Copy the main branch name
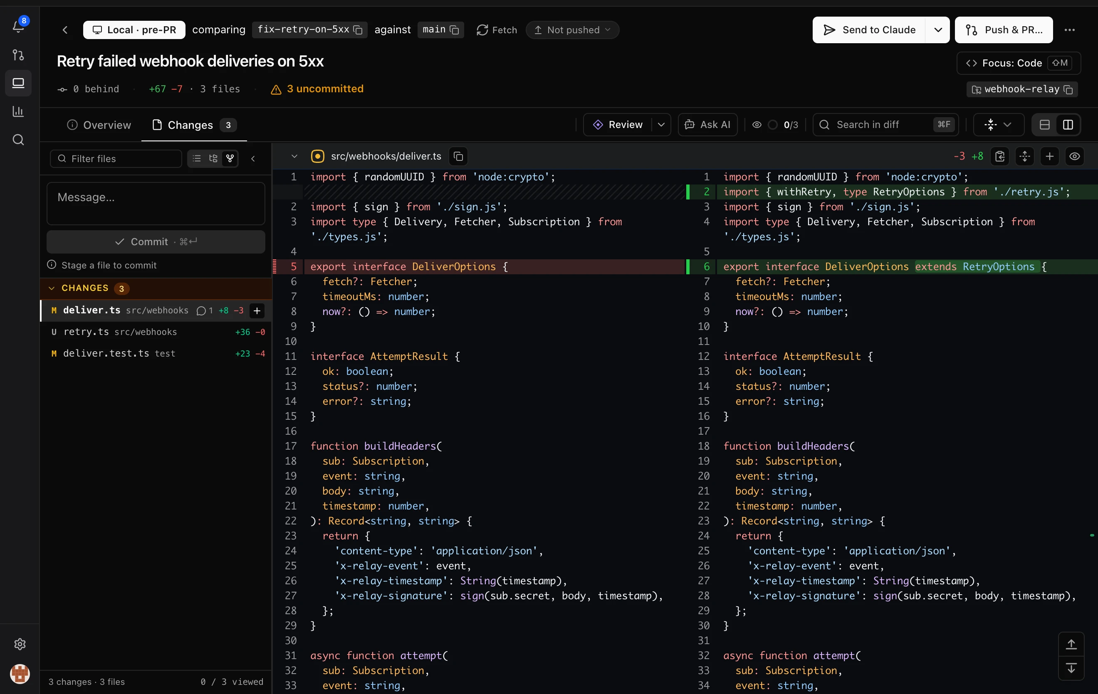The height and width of the screenshot is (694, 1098). coord(455,30)
